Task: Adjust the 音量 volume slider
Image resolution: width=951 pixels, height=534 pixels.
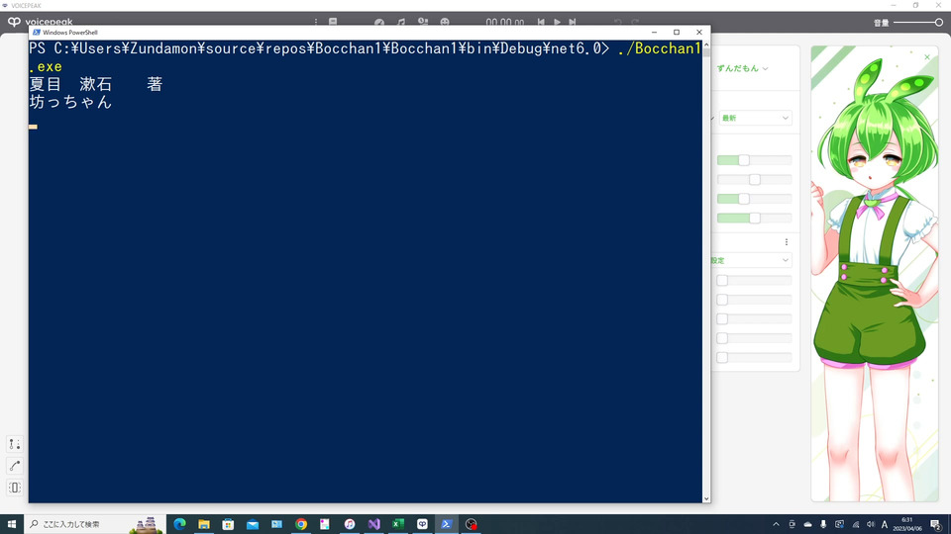Action: click(918, 23)
